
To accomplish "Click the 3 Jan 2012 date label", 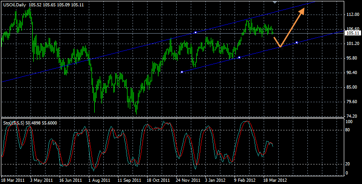I will click(x=216, y=180).
